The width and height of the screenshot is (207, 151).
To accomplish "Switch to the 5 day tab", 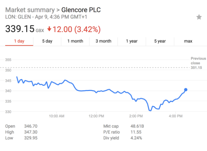I will pos(47,41).
